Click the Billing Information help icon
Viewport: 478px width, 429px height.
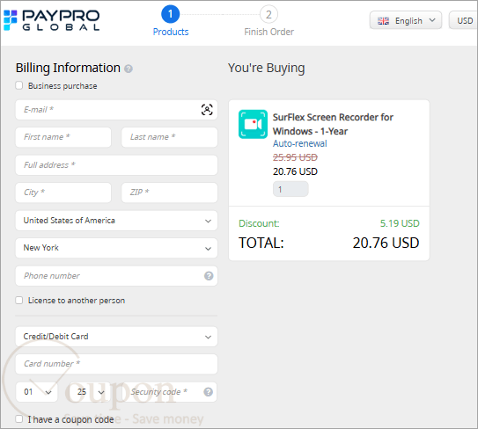[x=129, y=69]
